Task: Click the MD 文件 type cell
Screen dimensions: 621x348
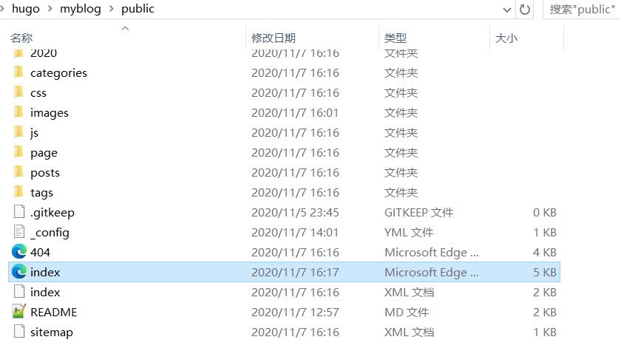Action: [x=407, y=312]
